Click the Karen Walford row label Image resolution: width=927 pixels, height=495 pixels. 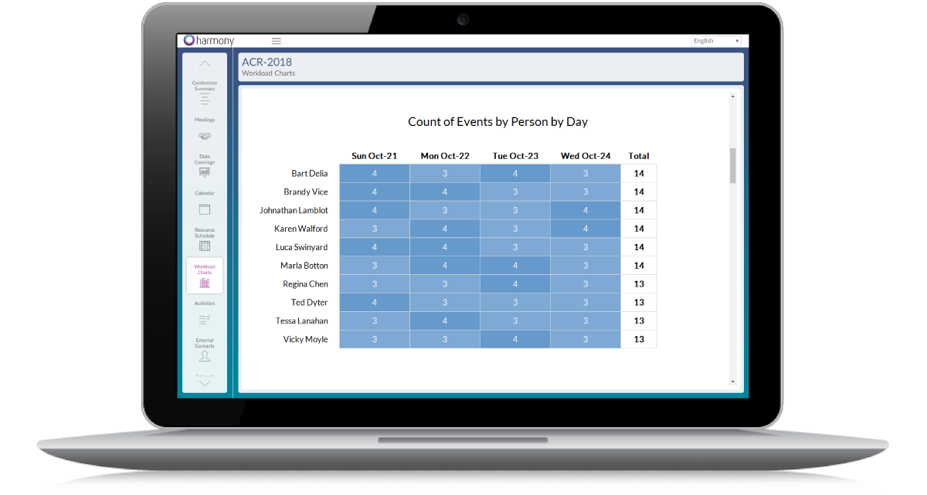tap(301, 229)
